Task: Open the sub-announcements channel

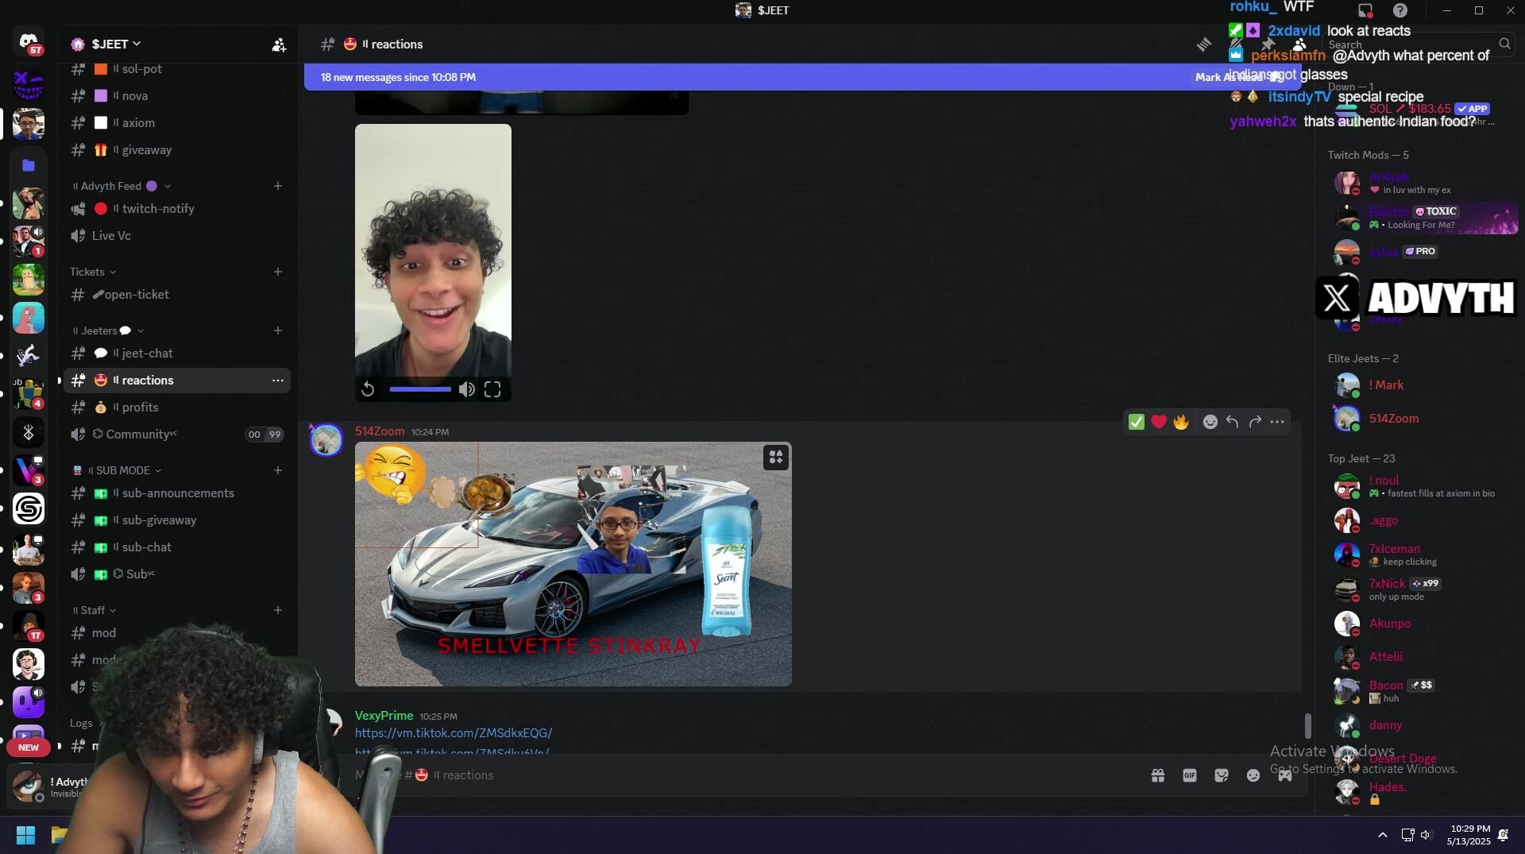Action: click(x=177, y=493)
